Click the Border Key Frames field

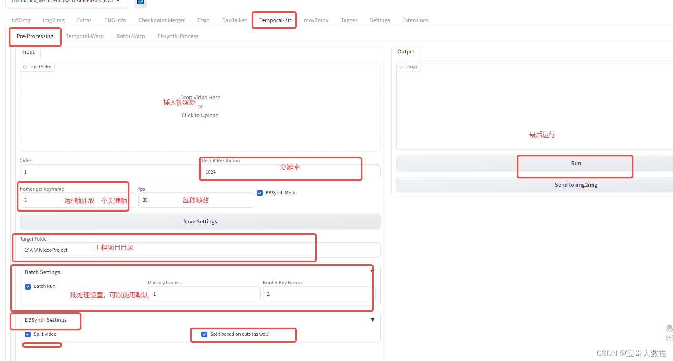(x=319, y=294)
